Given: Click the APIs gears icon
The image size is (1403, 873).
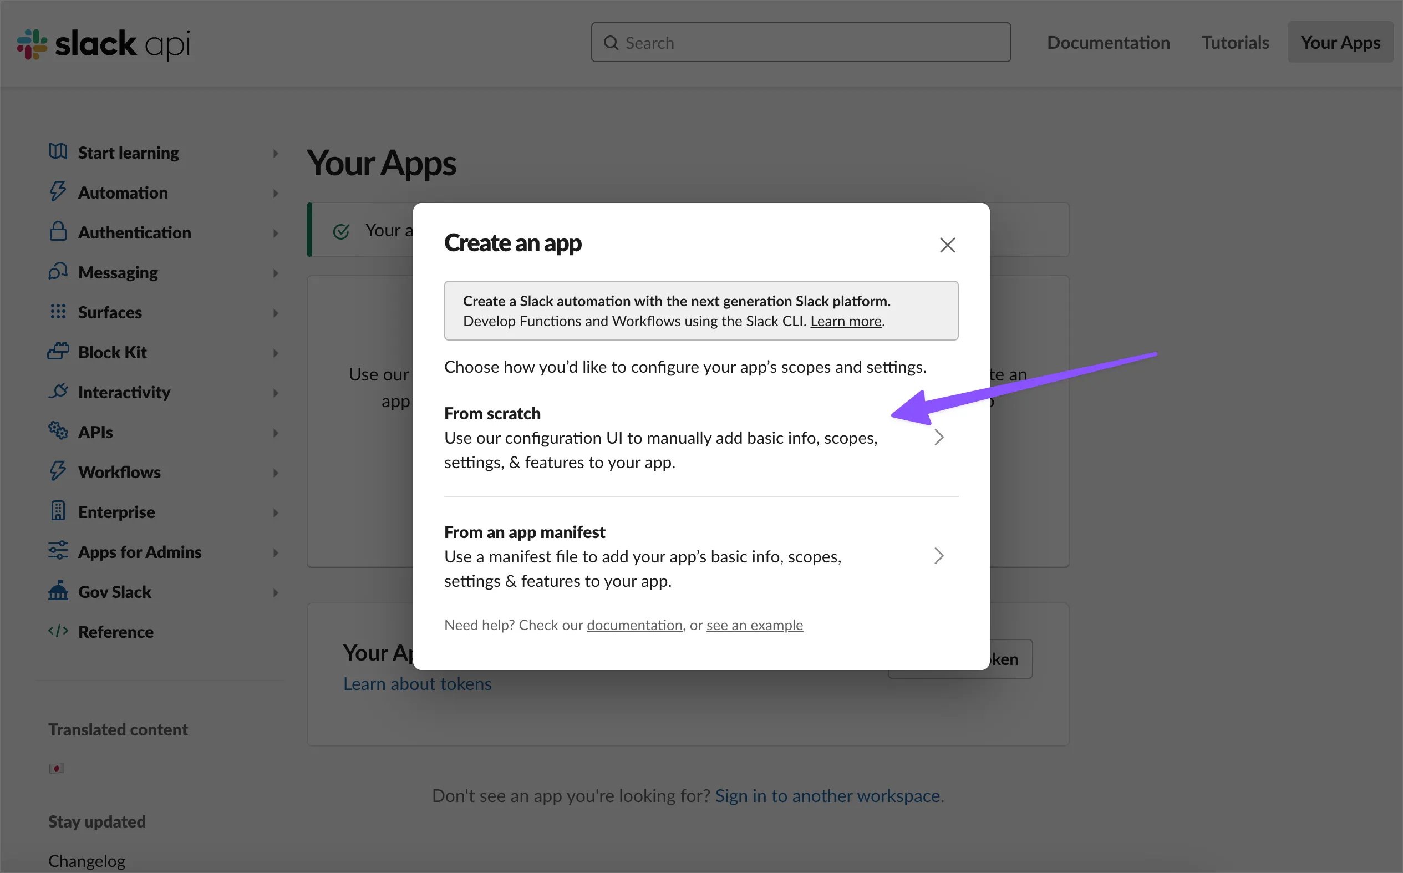Looking at the screenshot, I should pos(58,431).
